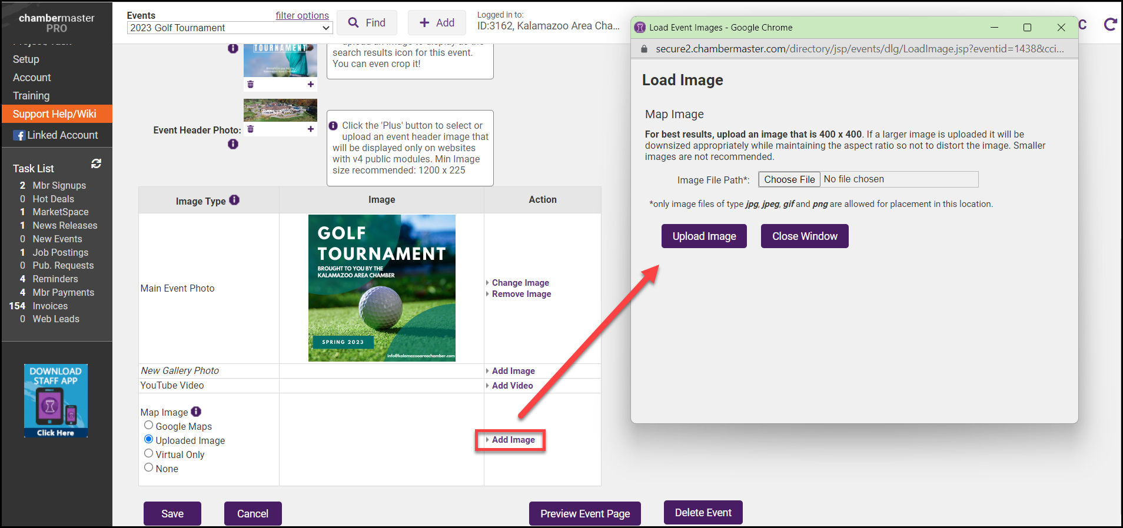Open the Training sidebar menu item

[x=31, y=96]
